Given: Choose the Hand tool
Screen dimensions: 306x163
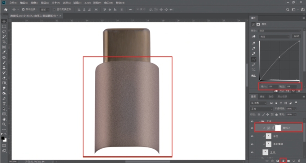Looking at the screenshot, I should (4, 119).
